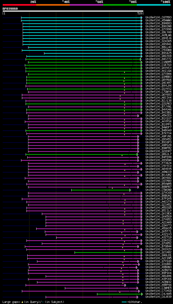Open hit UniRef100_B7K7X4
The width and height of the screenshot is (173, 304).
(x=158, y=133)
